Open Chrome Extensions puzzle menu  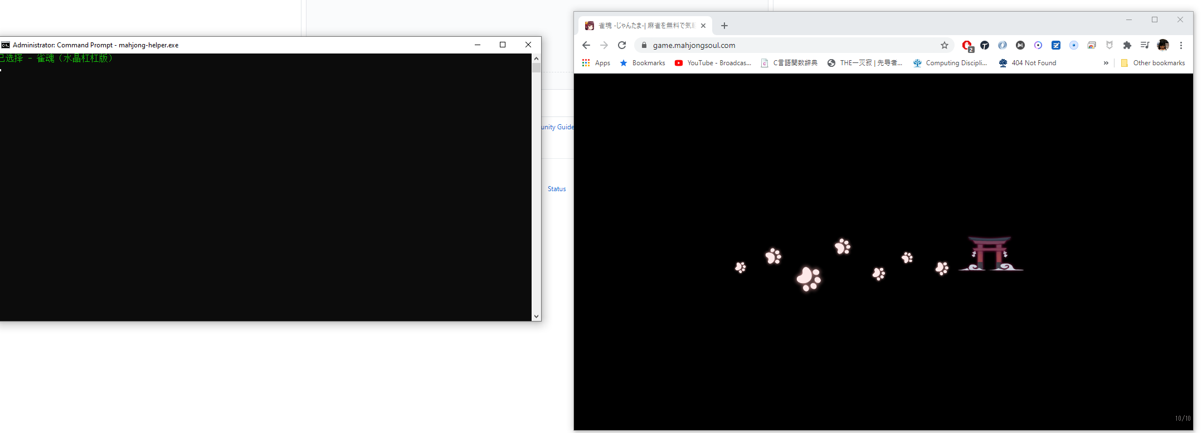1127,45
